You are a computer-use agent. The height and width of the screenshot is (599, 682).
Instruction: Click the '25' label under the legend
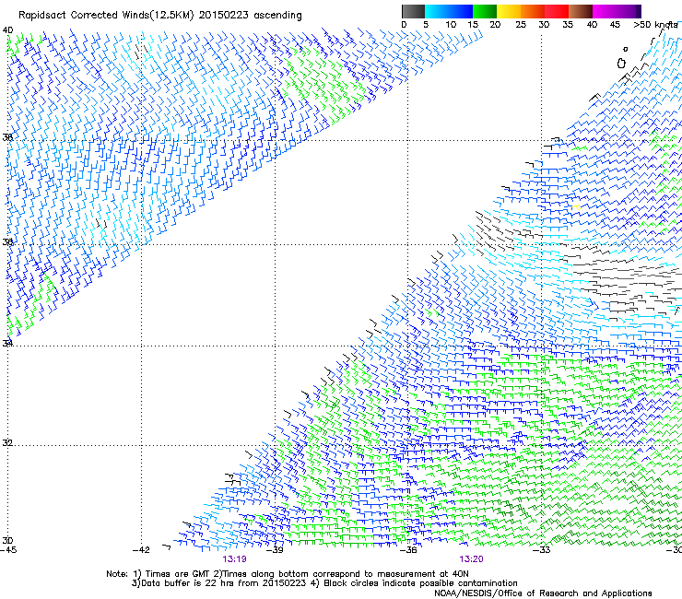521,25
